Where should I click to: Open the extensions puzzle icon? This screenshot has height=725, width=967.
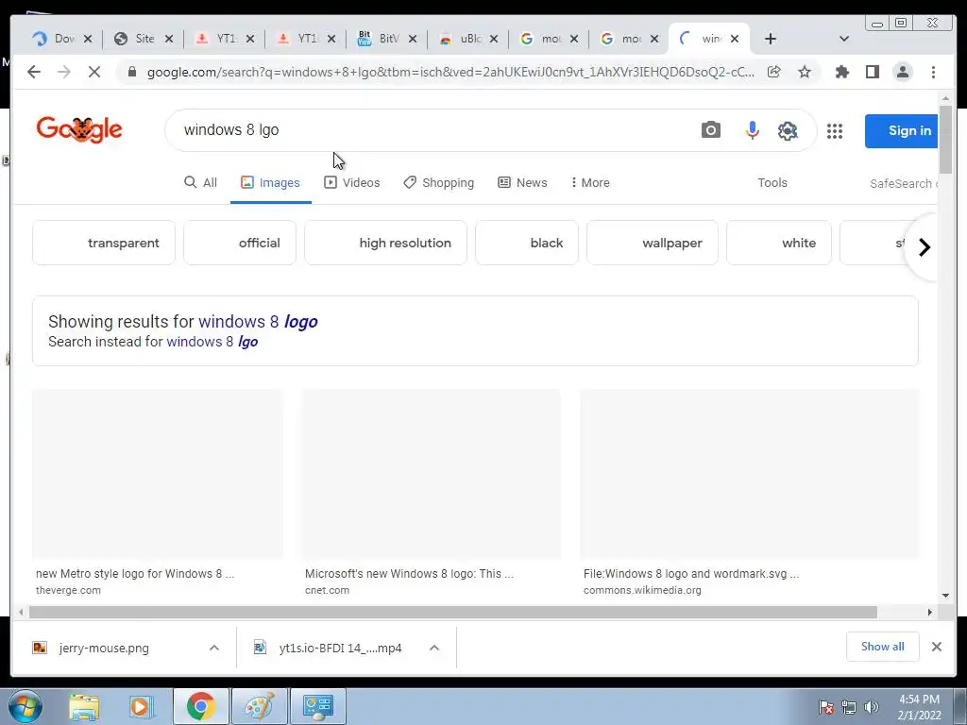[841, 72]
